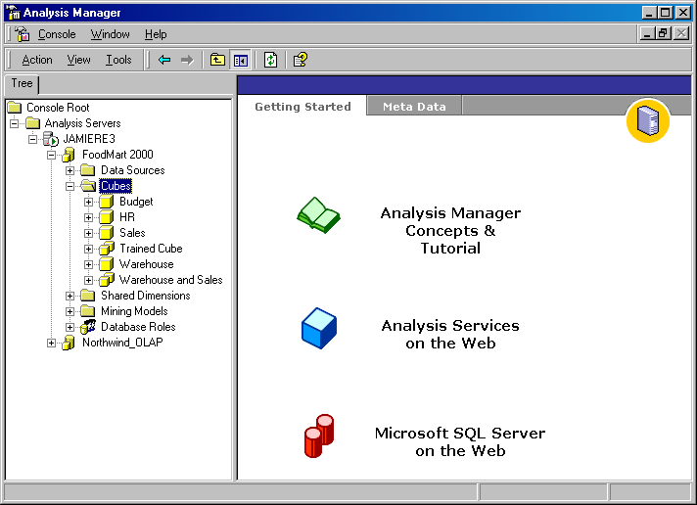Click the JAMIERE3 server icon
Screen dimensions: 697x505
(x=51, y=139)
